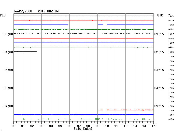Viewport: 175px width, 133px height.
Task: Click the blue trace with DC -199
Action: click(83, 43)
